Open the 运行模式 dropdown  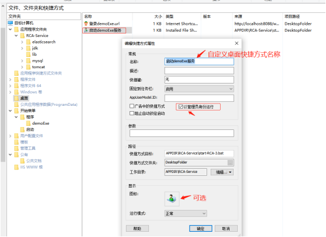click(185, 213)
